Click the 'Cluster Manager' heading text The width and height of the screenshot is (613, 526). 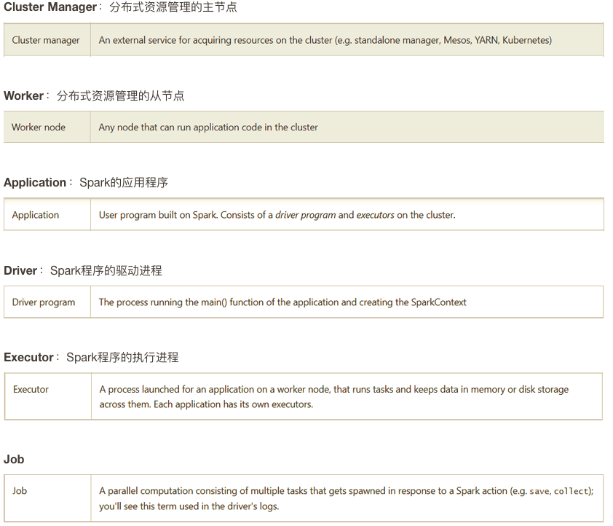pos(50,7)
